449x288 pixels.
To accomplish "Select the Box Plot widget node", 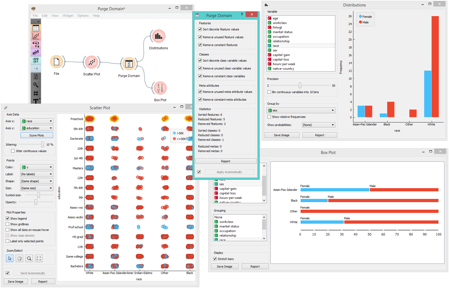I will [160, 88].
